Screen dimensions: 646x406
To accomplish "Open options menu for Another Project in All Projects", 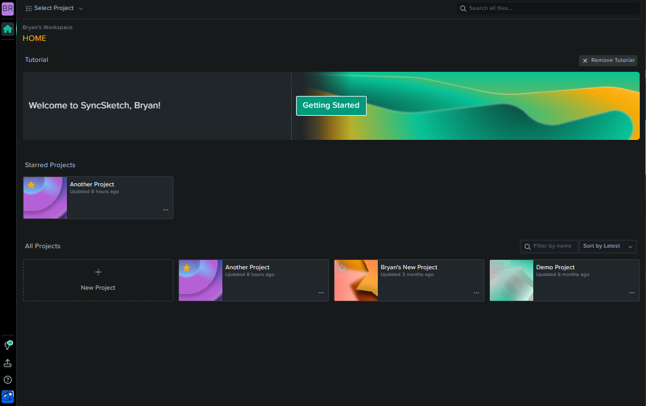I will coord(321,293).
